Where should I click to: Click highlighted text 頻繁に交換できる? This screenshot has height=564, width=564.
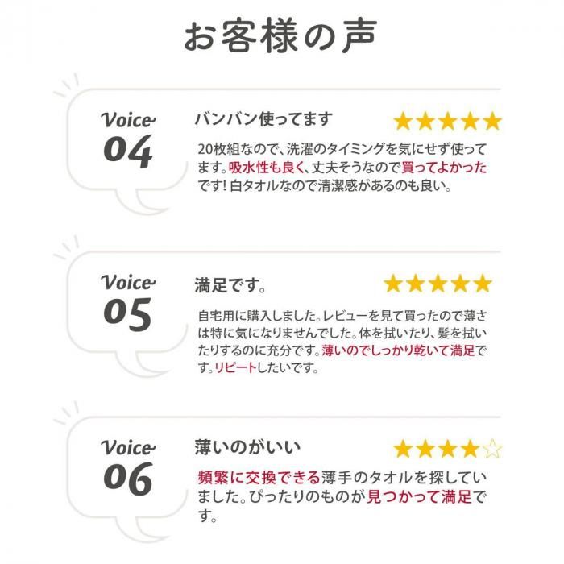259,478
